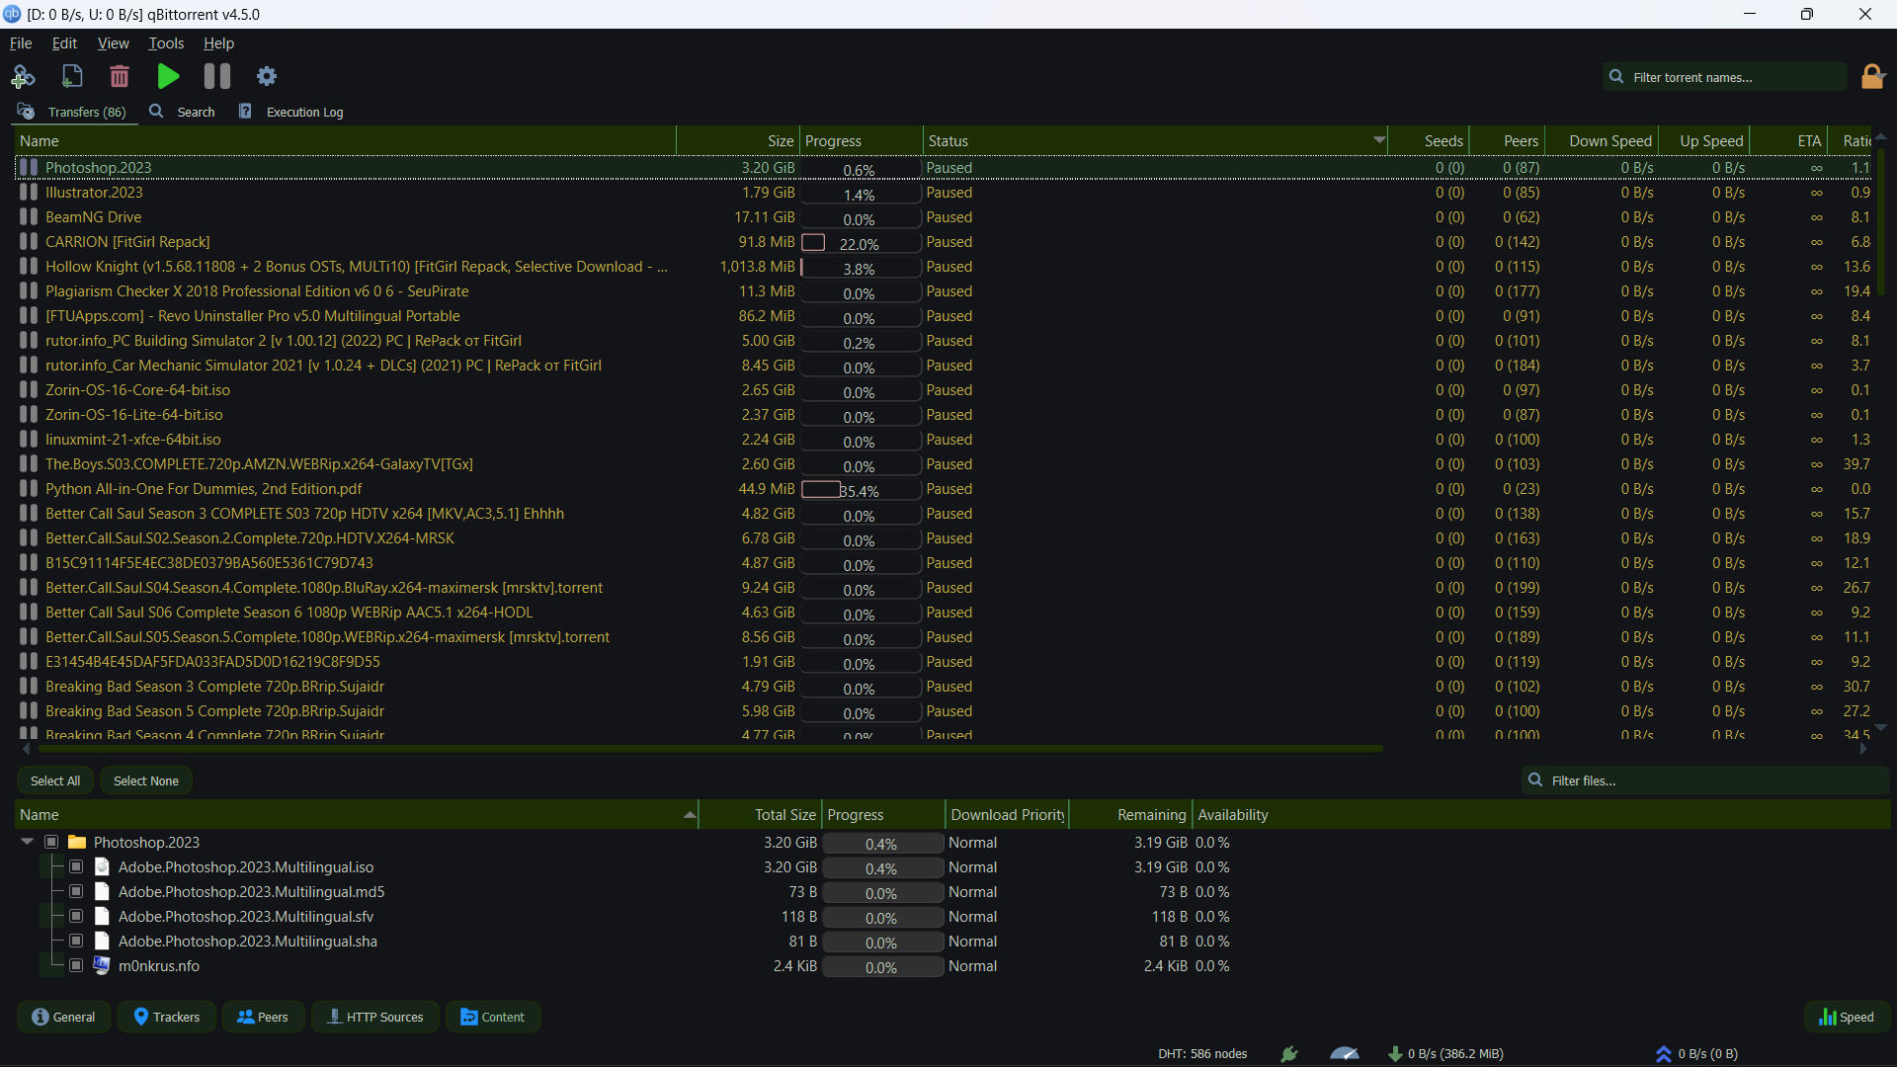Click the Add Torrent Link icon
Viewport: 1897px width, 1067px height.
coord(23,76)
